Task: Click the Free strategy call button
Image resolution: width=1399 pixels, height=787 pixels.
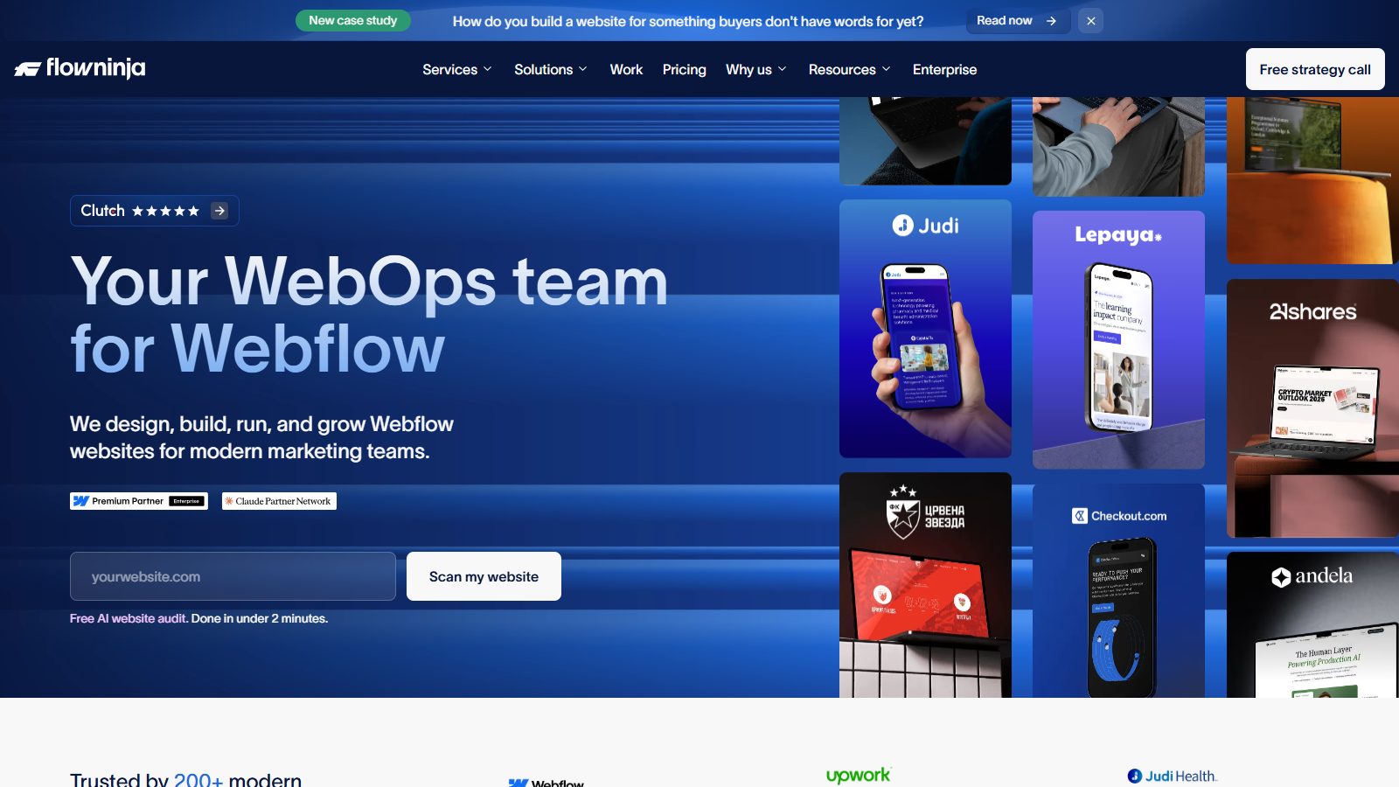Action: [1315, 69]
